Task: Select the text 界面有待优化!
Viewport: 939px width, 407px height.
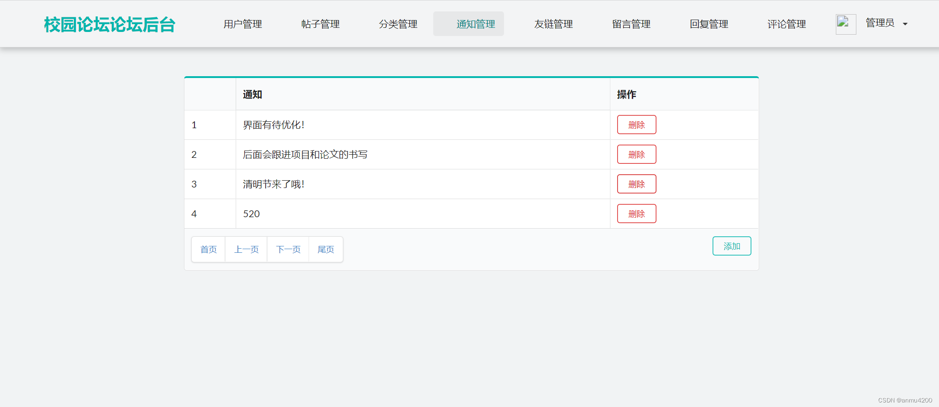Action: [273, 125]
